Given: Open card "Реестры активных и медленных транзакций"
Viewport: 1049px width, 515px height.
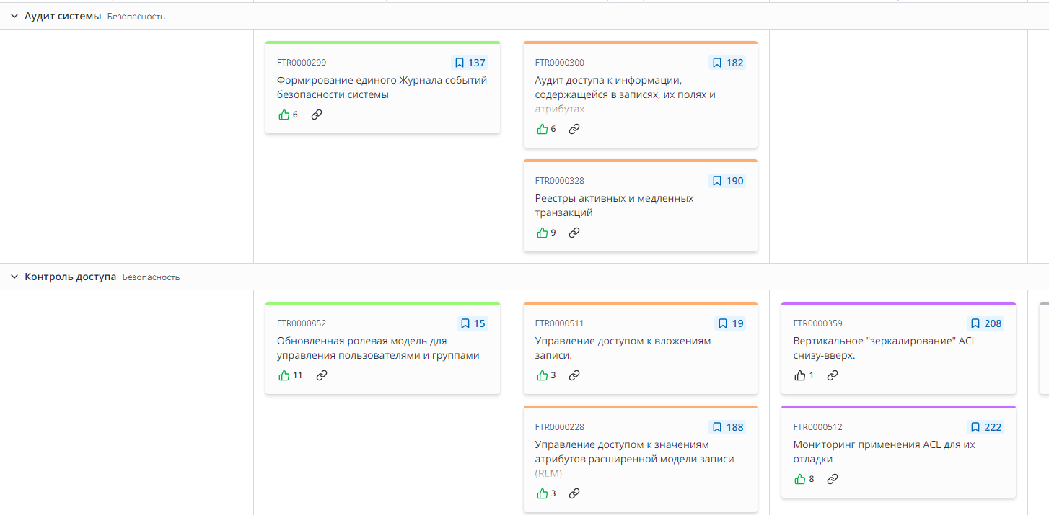Looking at the screenshot, I should pos(614,205).
